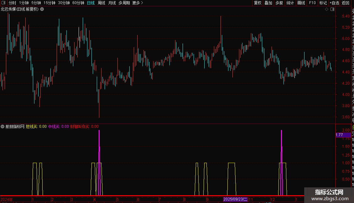The width and height of the screenshot is (354, 203).
Task: Toggle the side panel icon above chart
Action: pyautogui.click(x=332, y=9)
